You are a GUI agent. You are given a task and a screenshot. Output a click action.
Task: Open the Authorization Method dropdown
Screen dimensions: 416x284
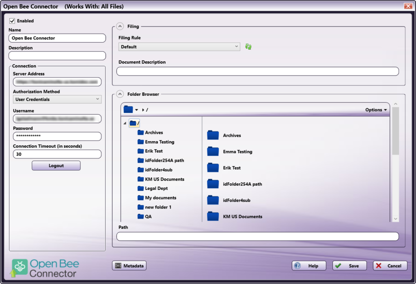point(57,99)
